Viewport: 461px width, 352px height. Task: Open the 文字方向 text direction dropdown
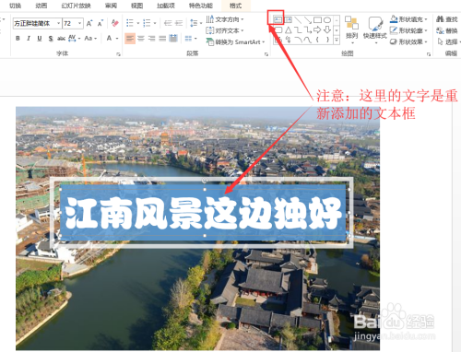click(x=225, y=19)
